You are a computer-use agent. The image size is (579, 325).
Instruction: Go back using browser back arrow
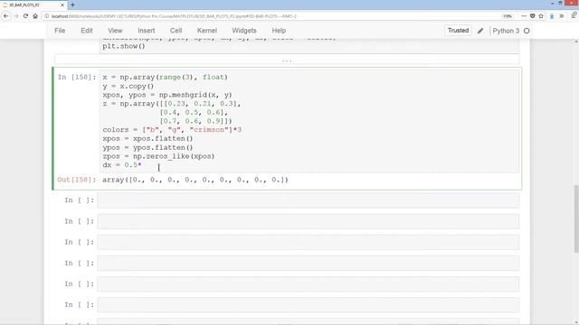6,16
